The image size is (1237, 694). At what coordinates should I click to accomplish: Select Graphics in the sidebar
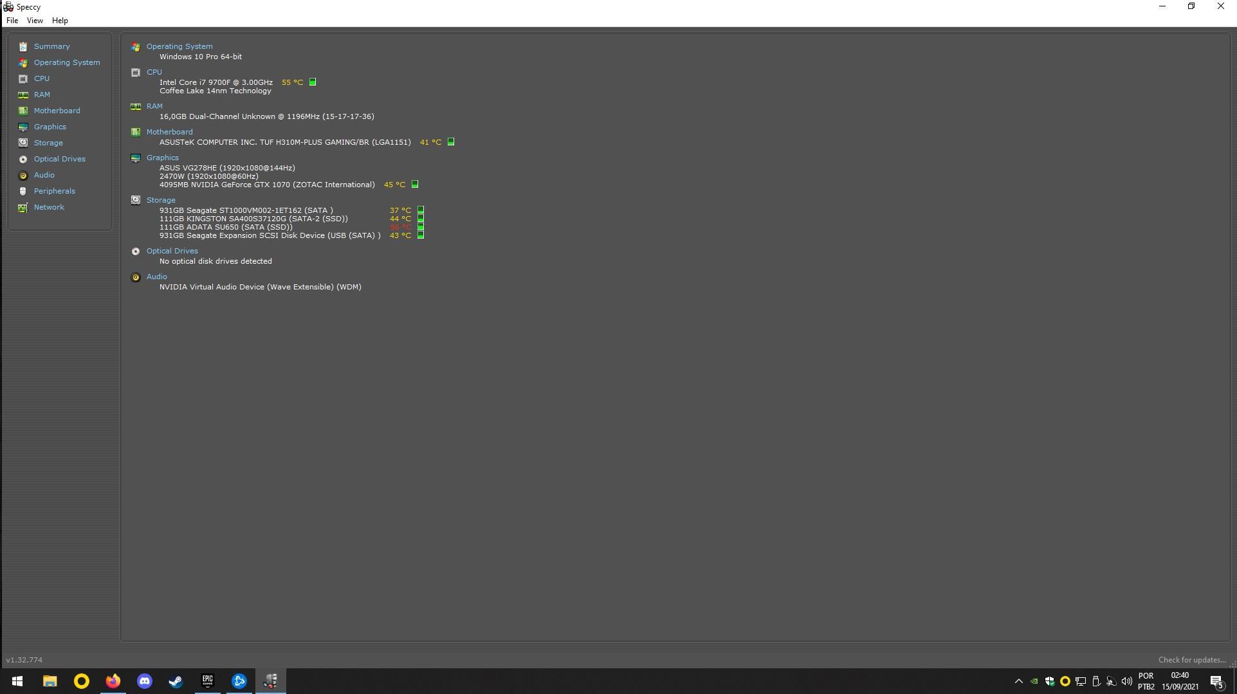(50, 127)
